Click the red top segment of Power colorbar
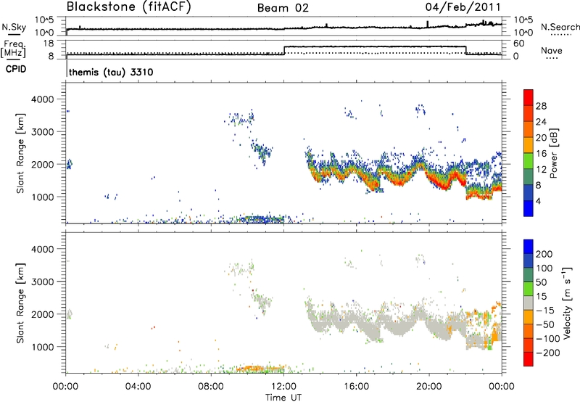The width and height of the screenshot is (580, 402). click(x=529, y=97)
